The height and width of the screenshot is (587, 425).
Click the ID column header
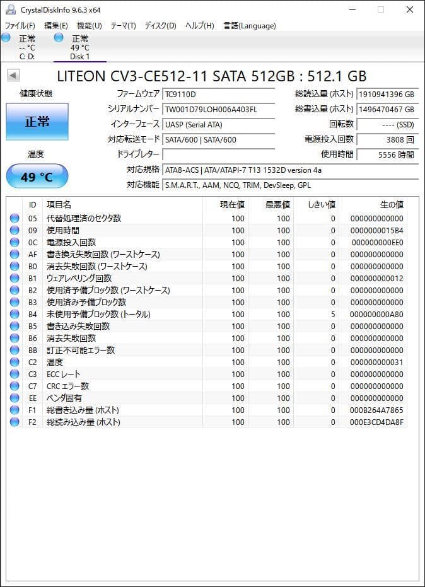coord(33,205)
